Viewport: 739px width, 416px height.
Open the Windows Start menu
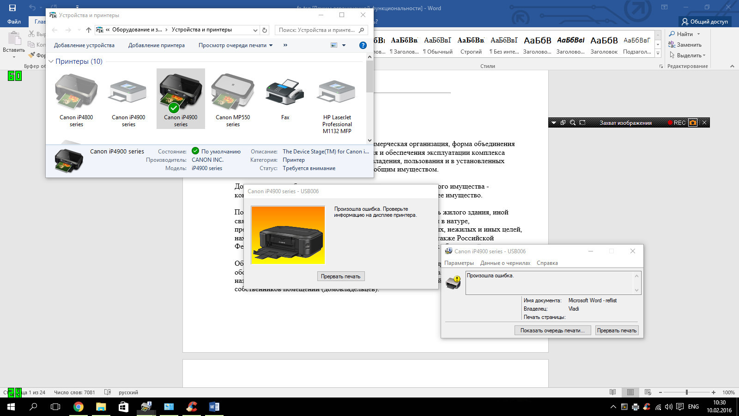pos(11,407)
